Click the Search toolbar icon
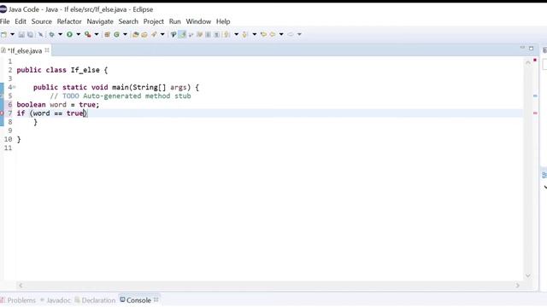The height and width of the screenshot is (307, 547). point(154,34)
